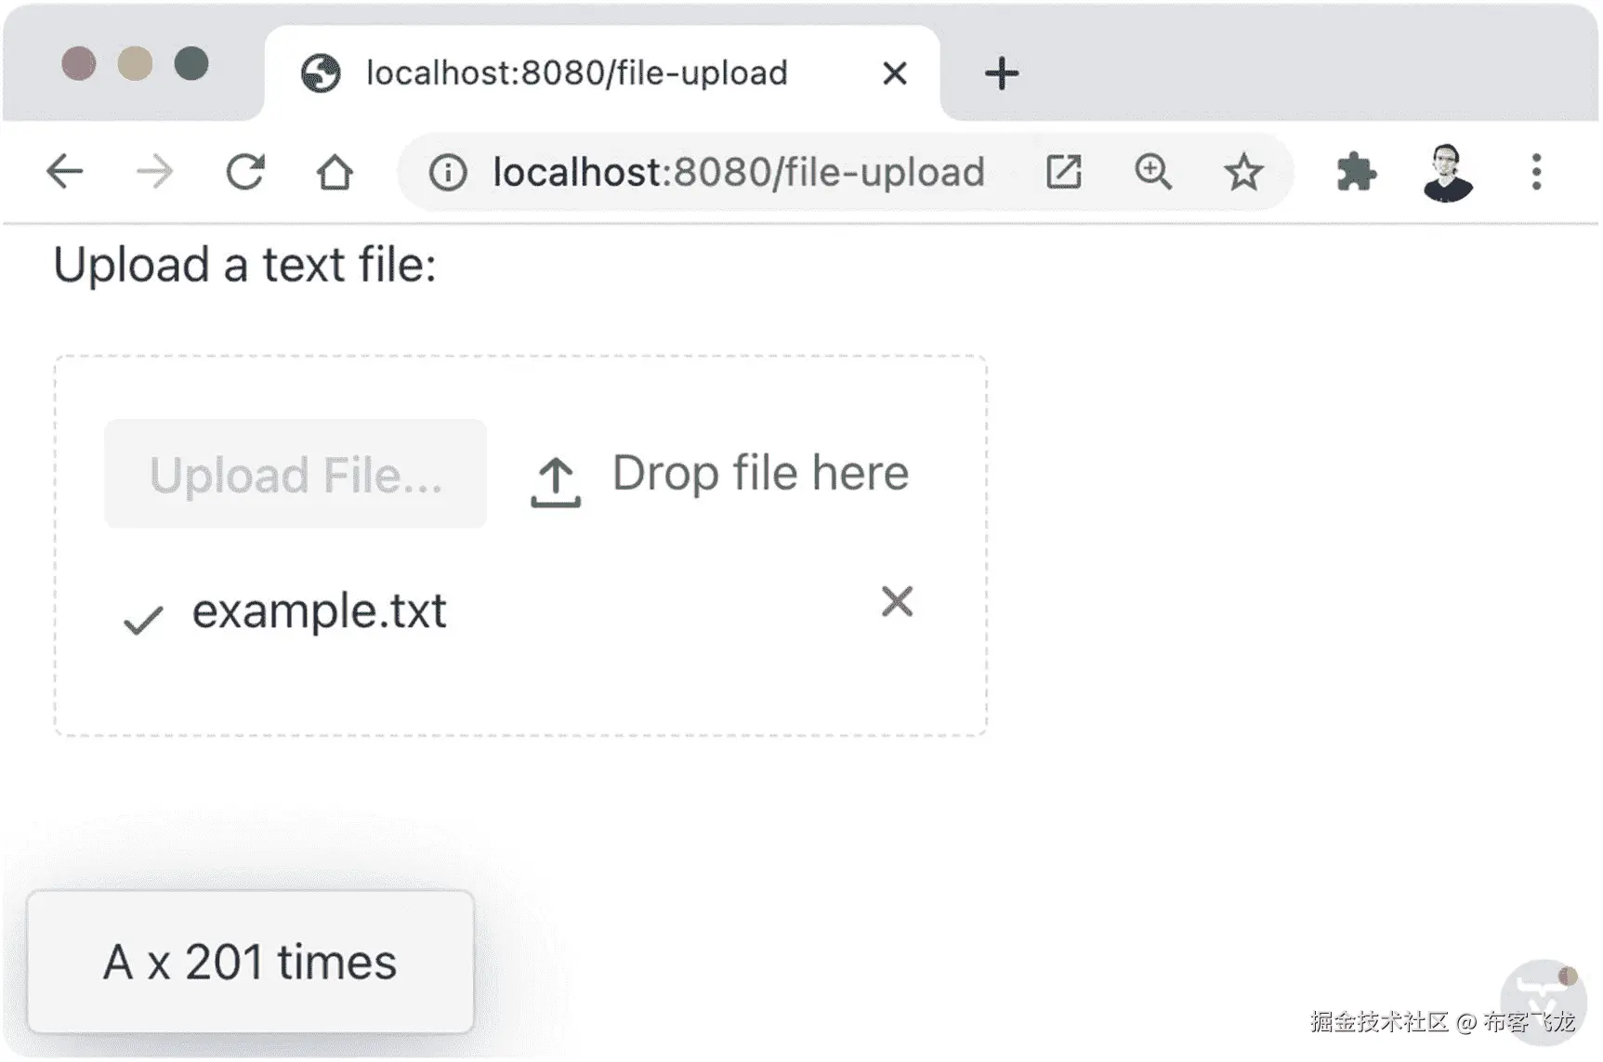Click the open-in-new-window icon in address bar
Viewport: 1603px width, 1062px height.
[1063, 172]
